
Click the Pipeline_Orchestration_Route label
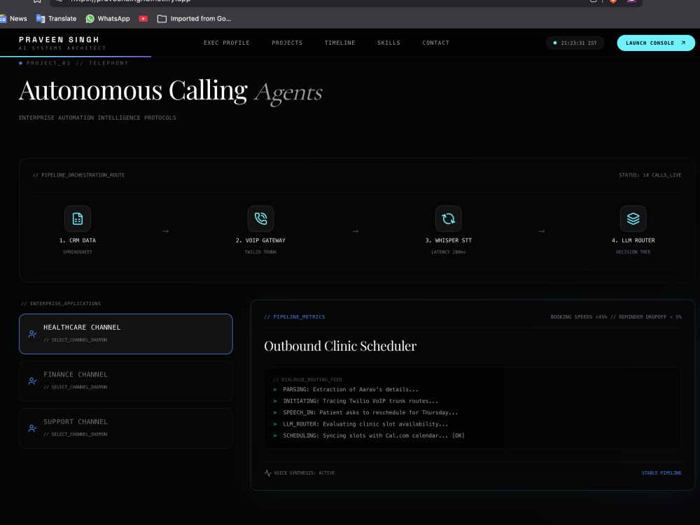(78, 175)
